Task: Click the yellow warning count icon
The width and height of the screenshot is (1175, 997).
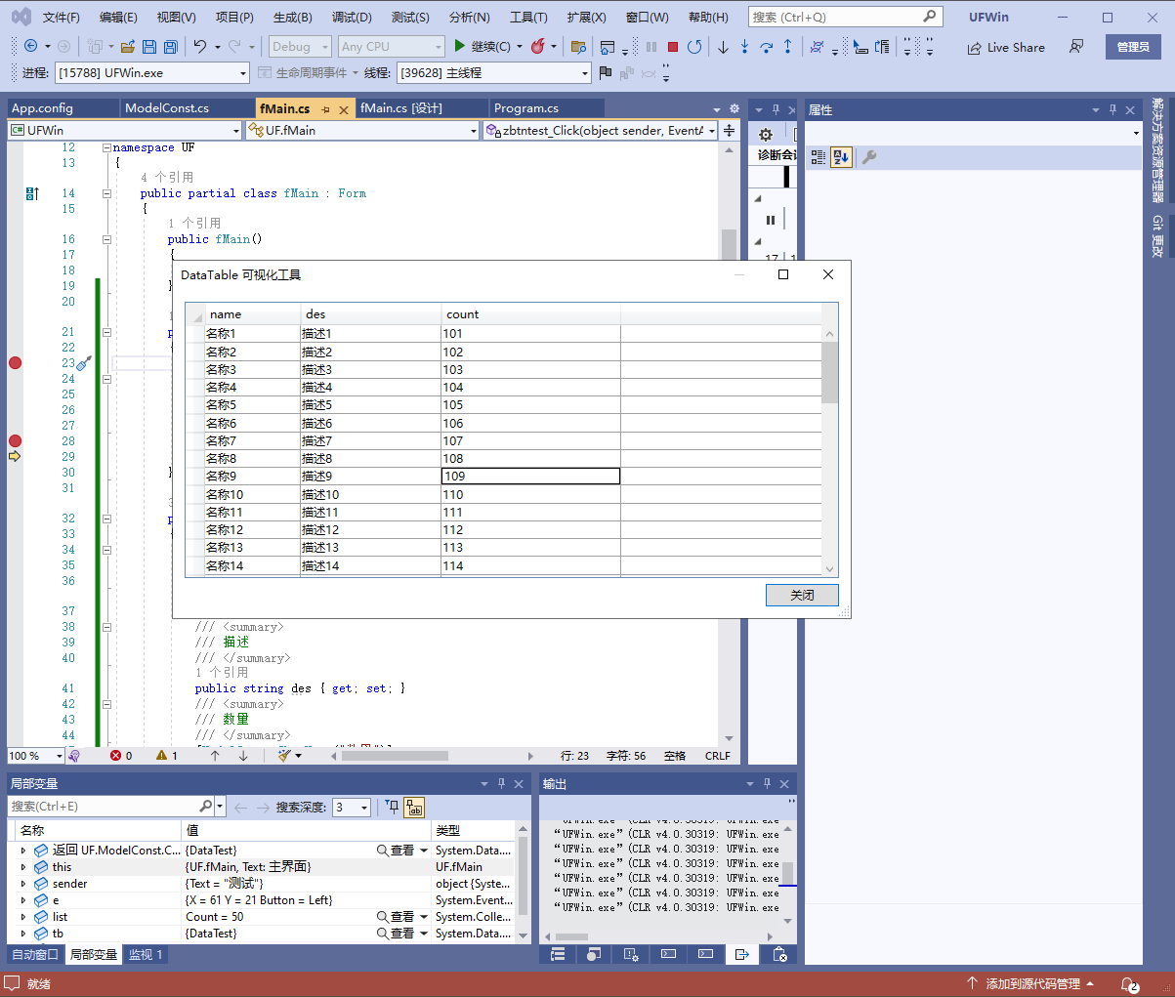Action: click(x=162, y=756)
